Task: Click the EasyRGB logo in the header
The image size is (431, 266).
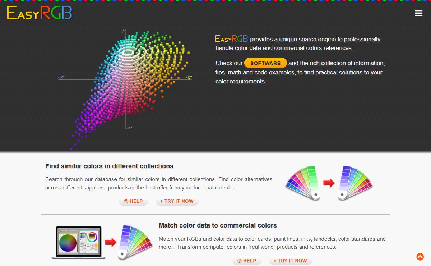Action: [40, 13]
